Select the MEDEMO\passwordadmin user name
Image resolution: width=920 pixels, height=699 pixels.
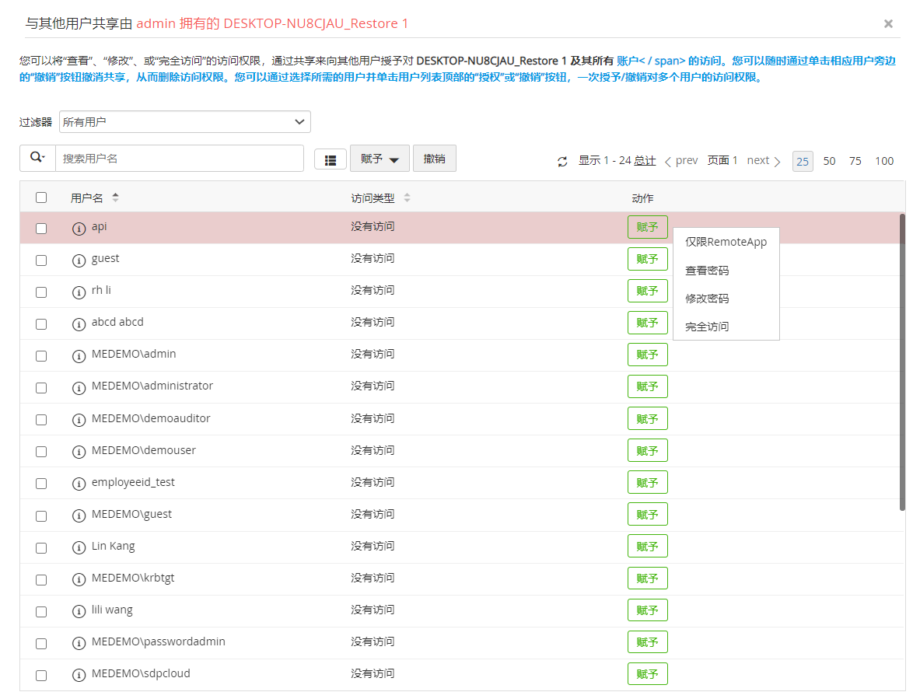pos(159,641)
